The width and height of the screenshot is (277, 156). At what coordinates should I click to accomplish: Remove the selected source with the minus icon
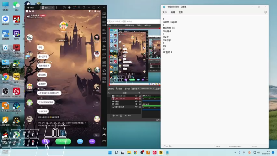pyautogui.click(x=117, y=116)
